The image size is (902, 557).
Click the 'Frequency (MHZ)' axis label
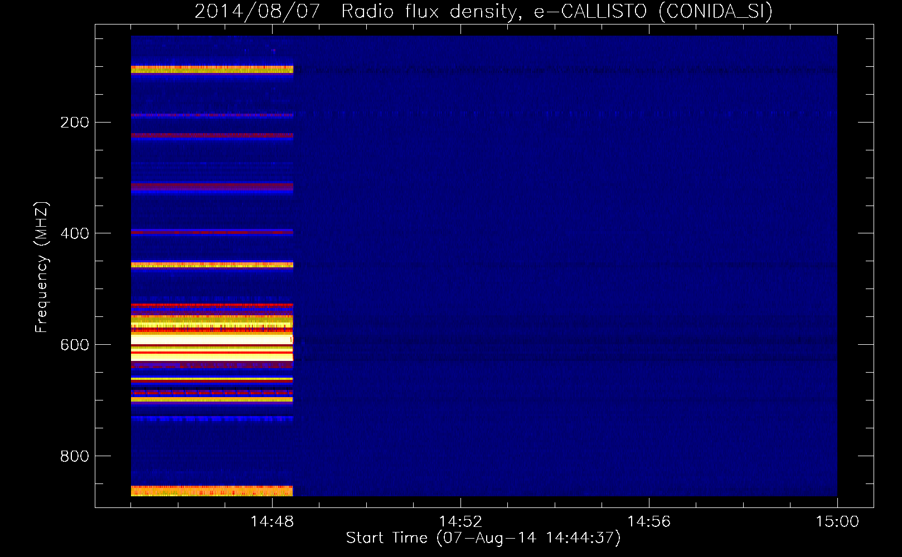pyautogui.click(x=42, y=267)
